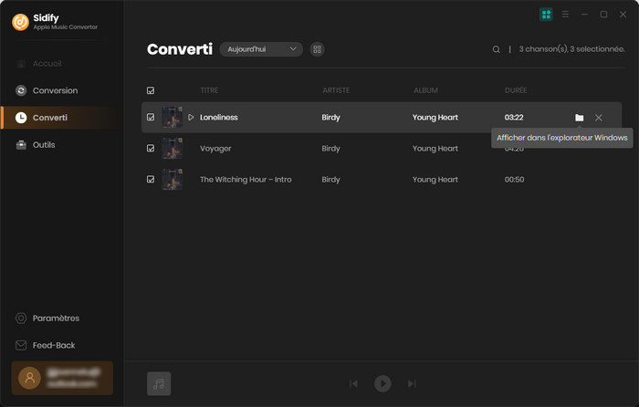Image resolution: width=639 pixels, height=407 pixels.
Task: Switch to grid view layout icon
Action: click(318, 49)
